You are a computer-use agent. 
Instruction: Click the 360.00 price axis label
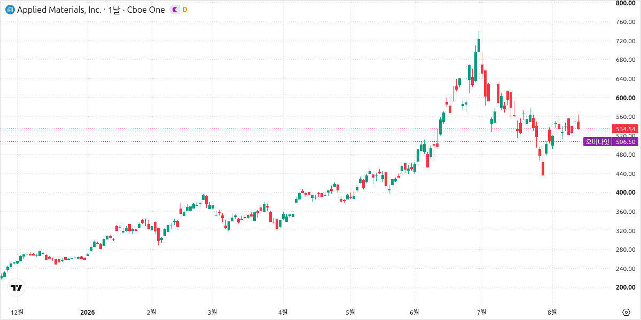(x=625, y=212)
